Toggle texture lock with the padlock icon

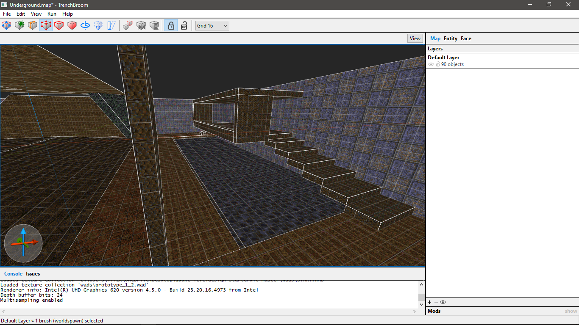(x=170, y=25)
